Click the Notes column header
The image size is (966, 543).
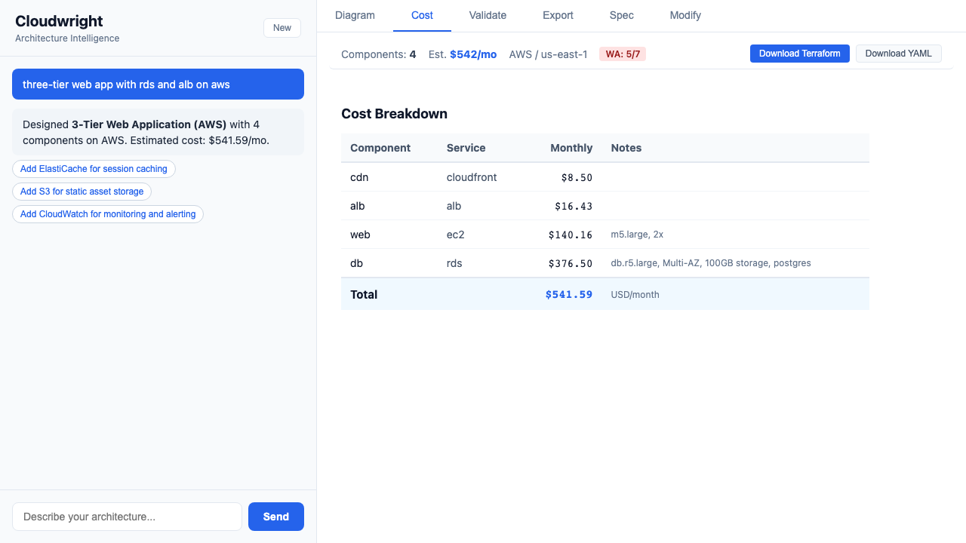pyautogui.click(x=626, y=148)
